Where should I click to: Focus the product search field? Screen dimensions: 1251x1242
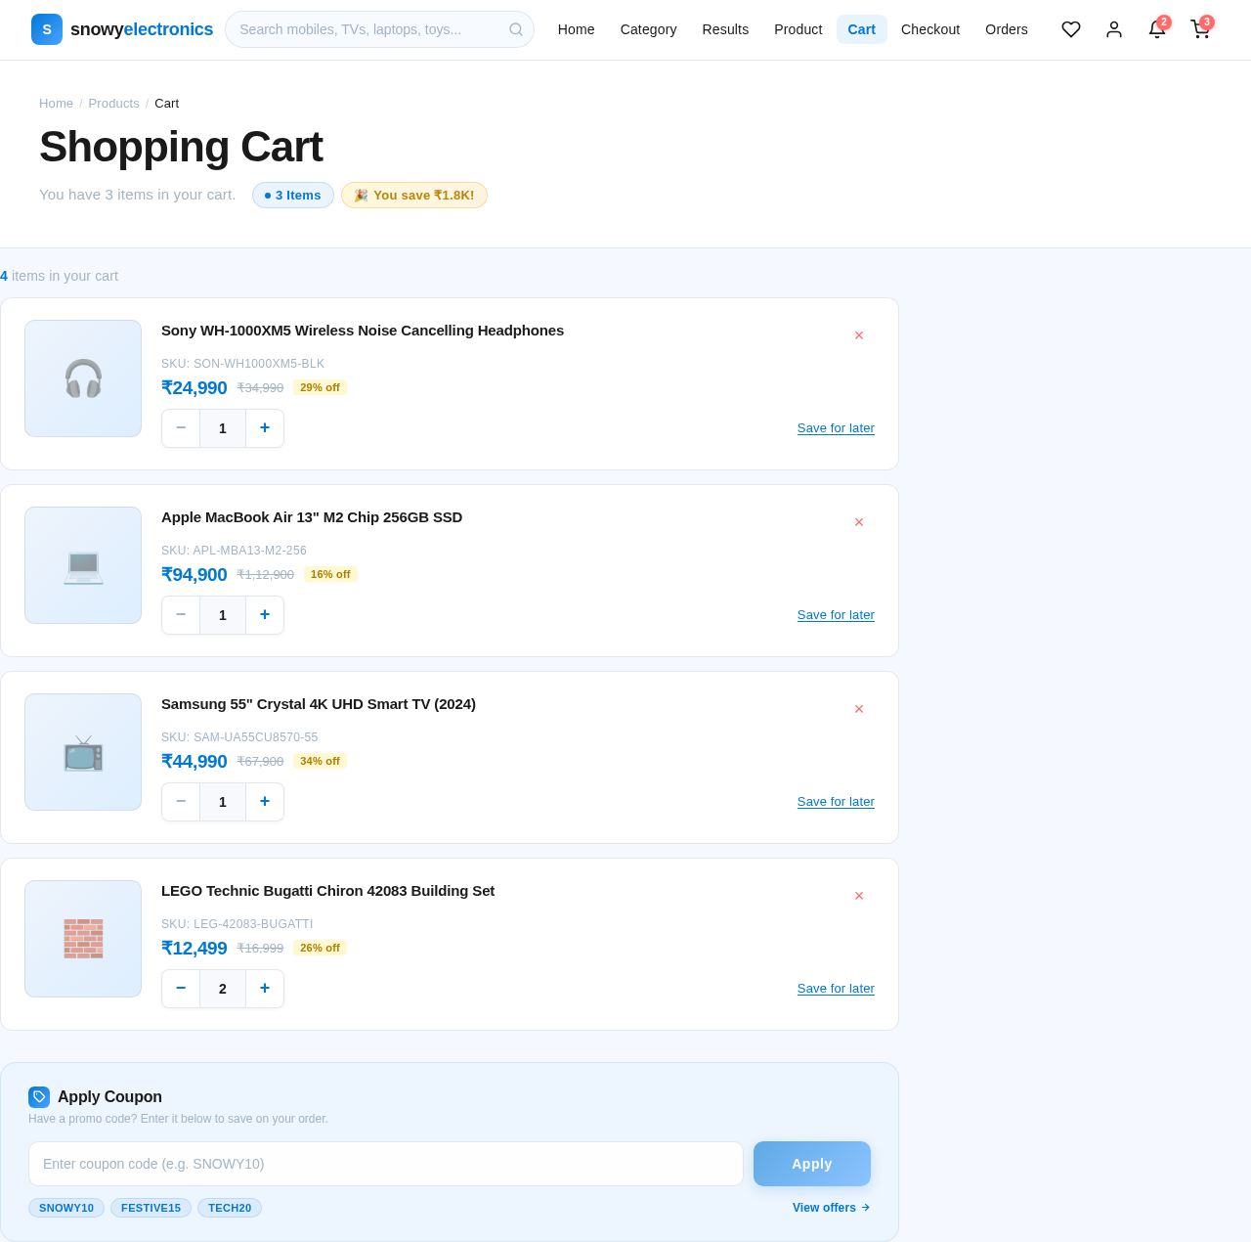click(379, 29)
